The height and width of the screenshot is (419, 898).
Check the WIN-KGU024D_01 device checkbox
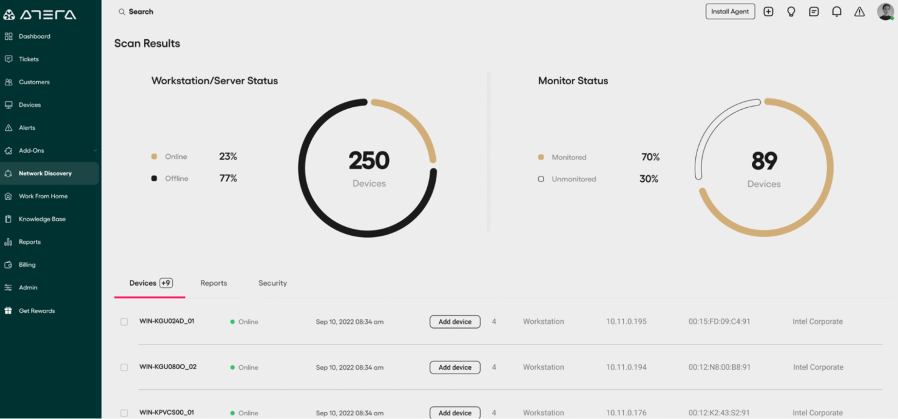[124, 321]
